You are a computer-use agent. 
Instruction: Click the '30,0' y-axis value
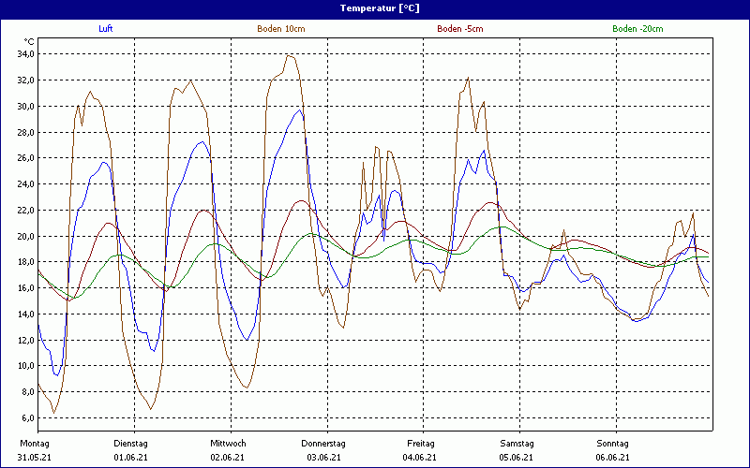[24, 107]
